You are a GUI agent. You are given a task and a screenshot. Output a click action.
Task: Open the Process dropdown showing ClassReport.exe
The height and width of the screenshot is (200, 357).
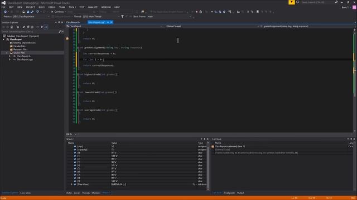click(x=31, y=17)
